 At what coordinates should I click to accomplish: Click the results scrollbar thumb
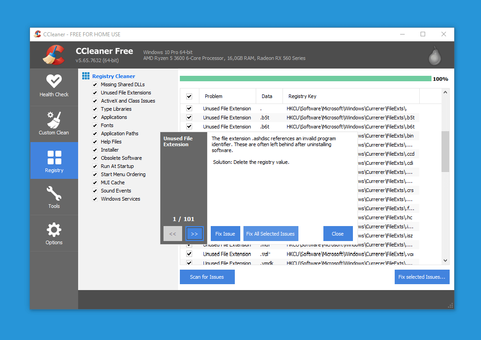(x=445, y=152)
